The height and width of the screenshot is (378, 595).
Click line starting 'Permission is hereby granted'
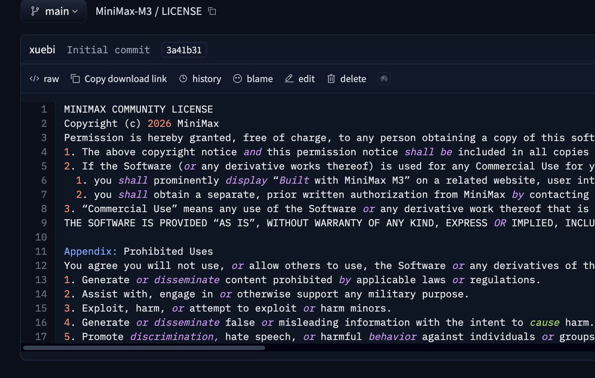(x=329, y=138)
